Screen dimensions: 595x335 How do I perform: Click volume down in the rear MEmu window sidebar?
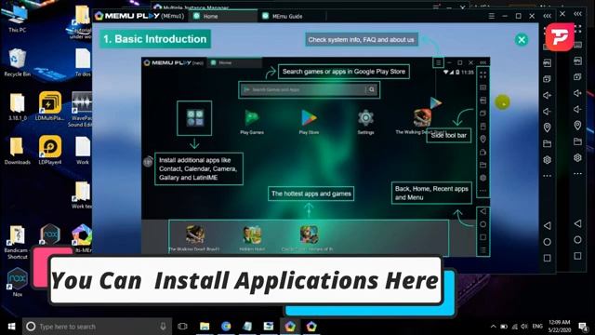pos(577,109)
